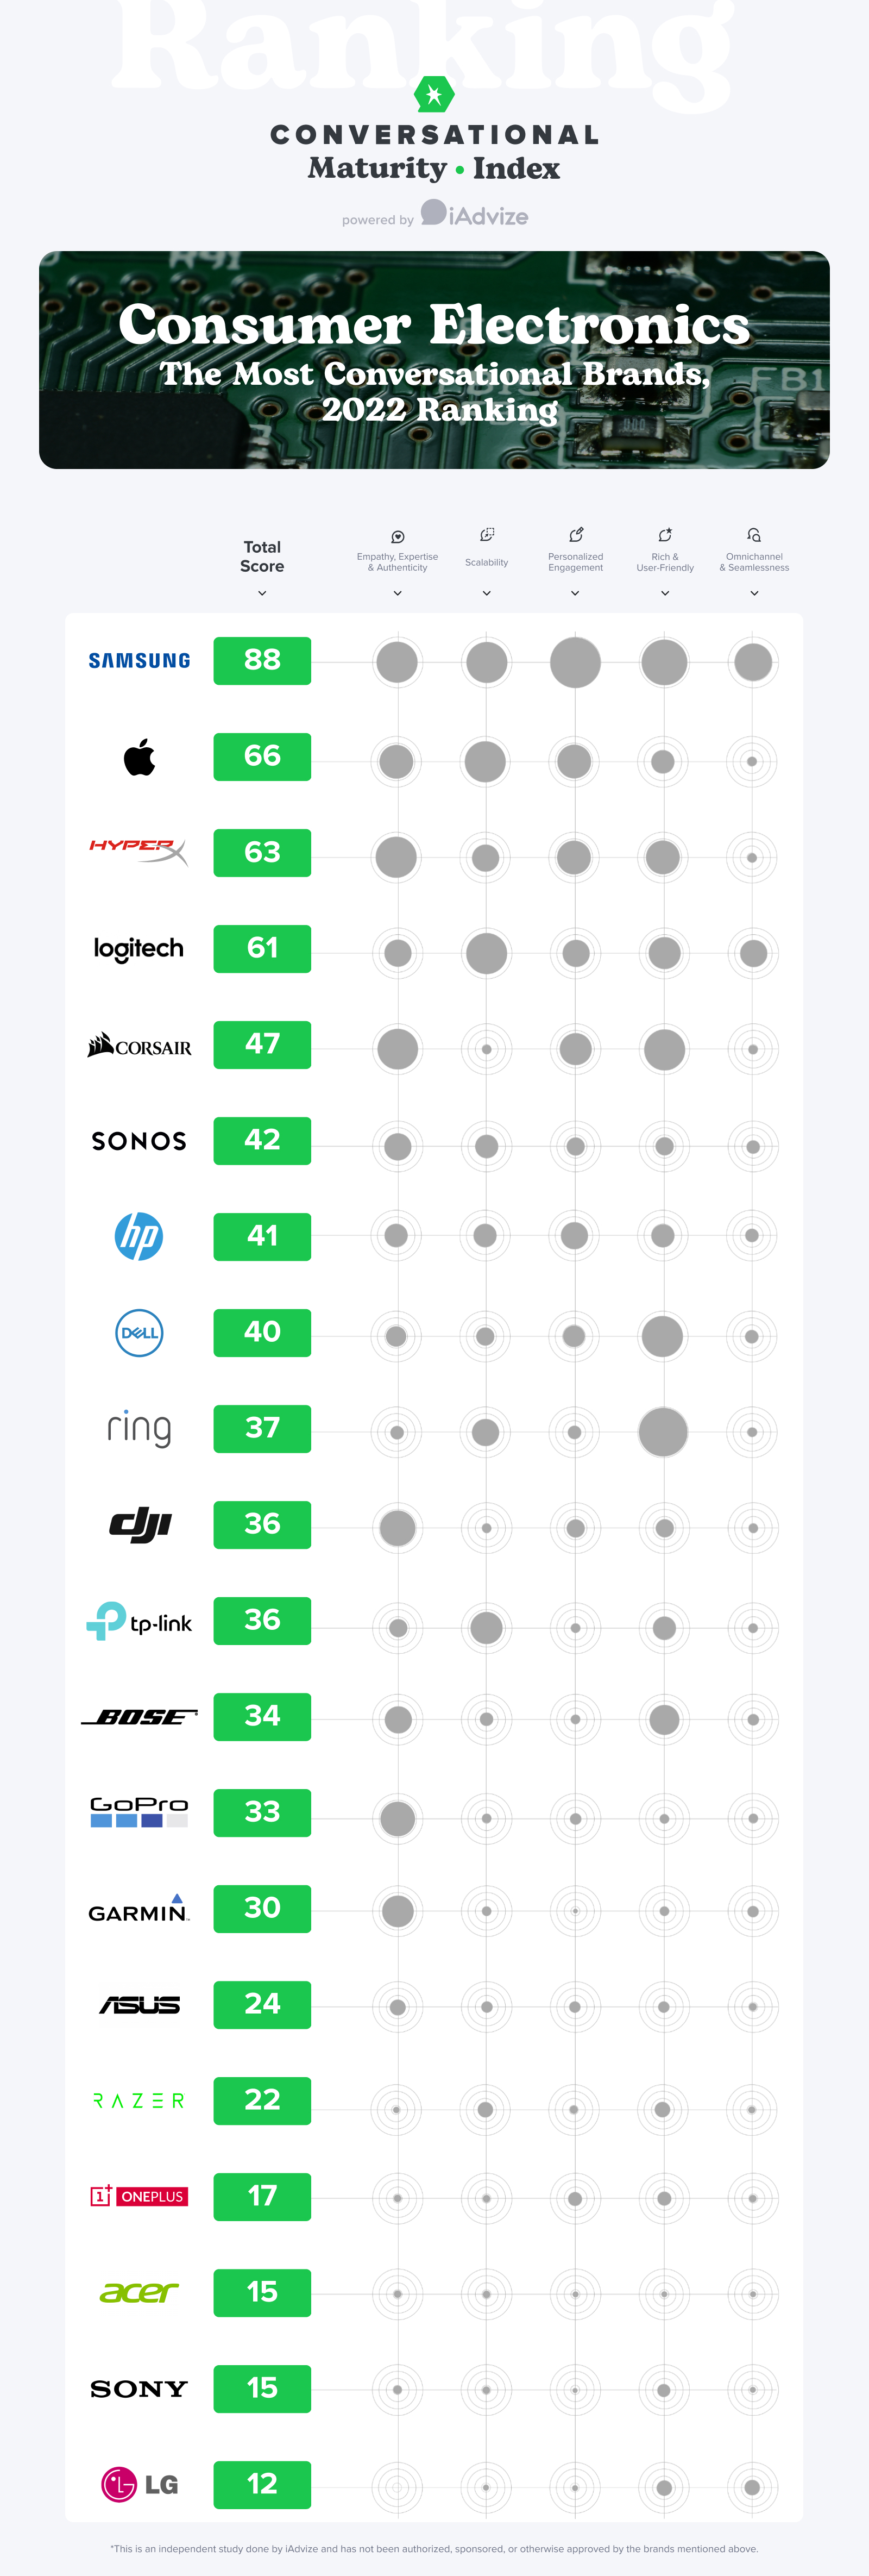
Task: Click Ring's Rich & User-Friendly bubble
Action: pos(663,1432)
